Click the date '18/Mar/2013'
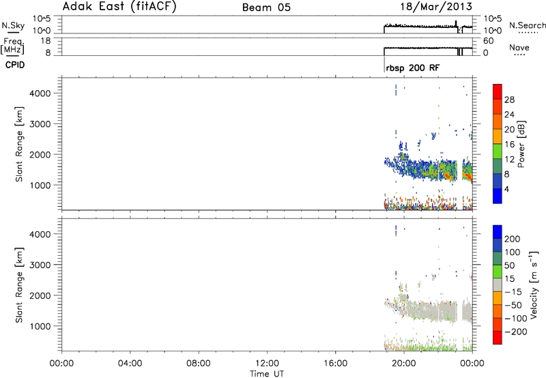Viewport: 546px width, 378px height. 436,6
